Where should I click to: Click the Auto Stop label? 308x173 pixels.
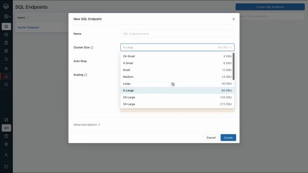(x=80, y=61)
